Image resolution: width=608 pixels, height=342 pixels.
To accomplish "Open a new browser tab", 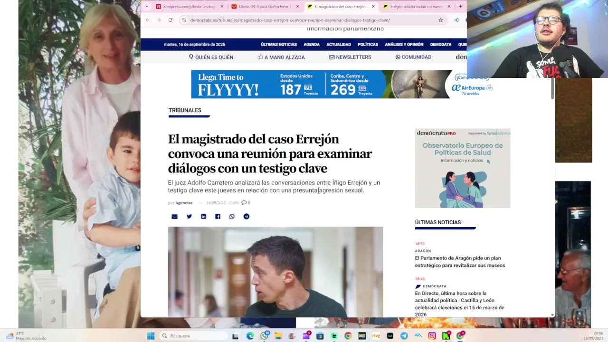I will [x=460, y=7].
